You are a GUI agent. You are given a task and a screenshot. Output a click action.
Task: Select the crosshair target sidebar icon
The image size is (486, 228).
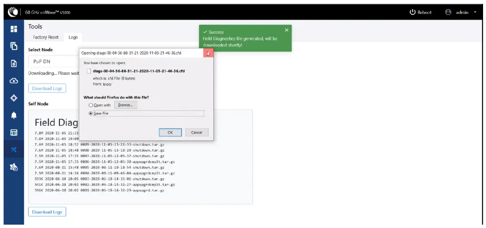(14, 98)
